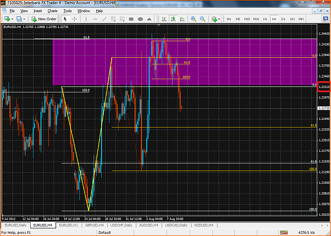Switch to the EURUSD,H1 chart tab
Viewport: 331px width, 236px height.
click(x=69, y=226)
